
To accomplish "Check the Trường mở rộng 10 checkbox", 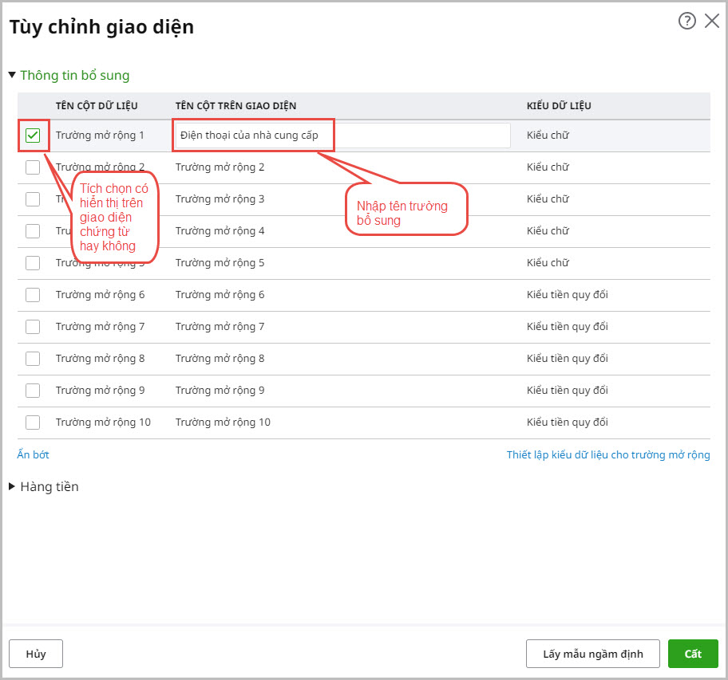I will (33, 423).
